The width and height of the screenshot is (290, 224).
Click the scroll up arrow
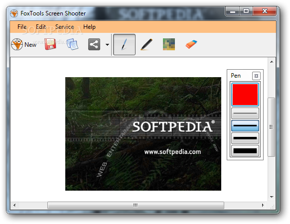coord(272,62)
